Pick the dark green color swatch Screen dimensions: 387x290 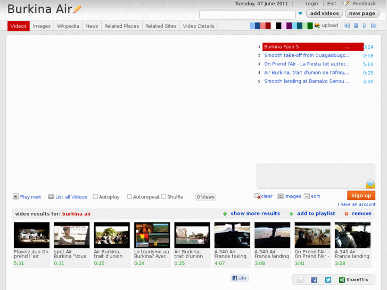click(x=310, y=26)
